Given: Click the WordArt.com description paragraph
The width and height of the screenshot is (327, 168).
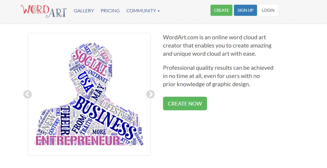Looking at the screenshot, I should coord(217,45).
